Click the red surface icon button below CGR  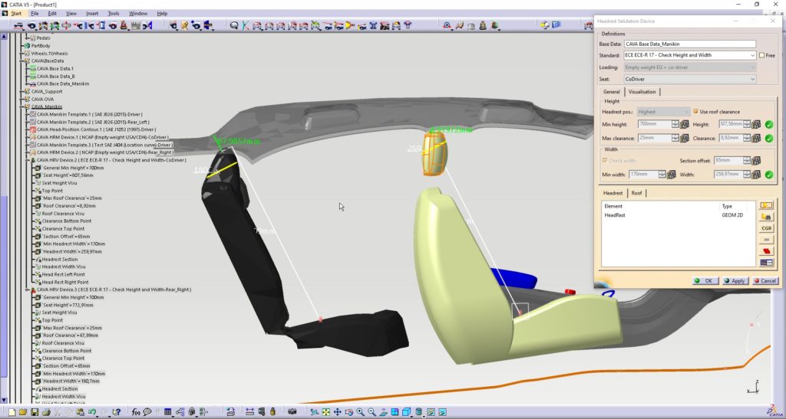(767, 251)
